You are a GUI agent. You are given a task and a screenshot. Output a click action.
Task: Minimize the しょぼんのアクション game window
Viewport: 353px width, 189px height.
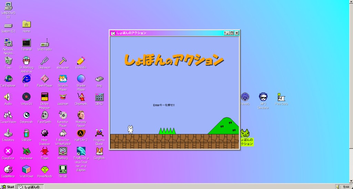point(228,33)
